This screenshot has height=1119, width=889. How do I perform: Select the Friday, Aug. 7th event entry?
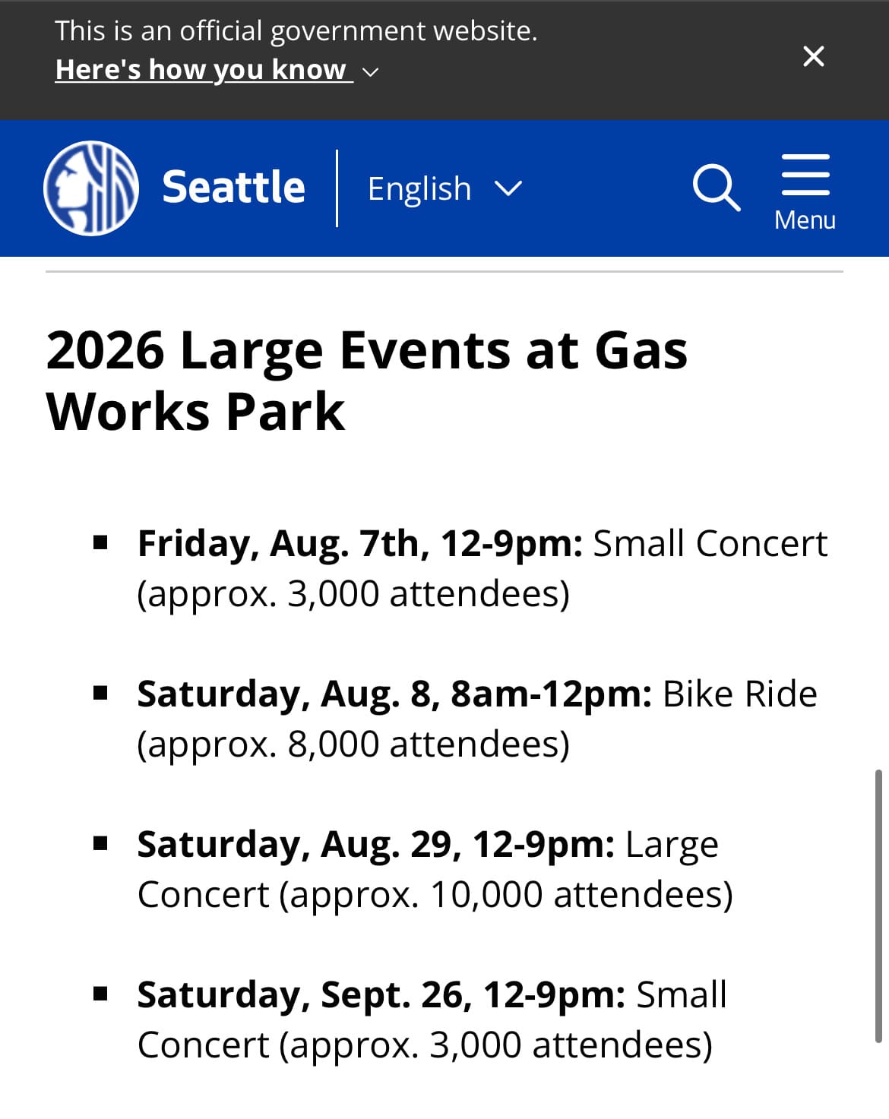pyautogui.click(x=482, y=568)
